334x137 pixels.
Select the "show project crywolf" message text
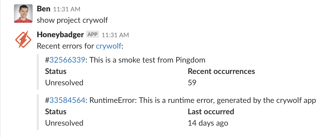72,20
